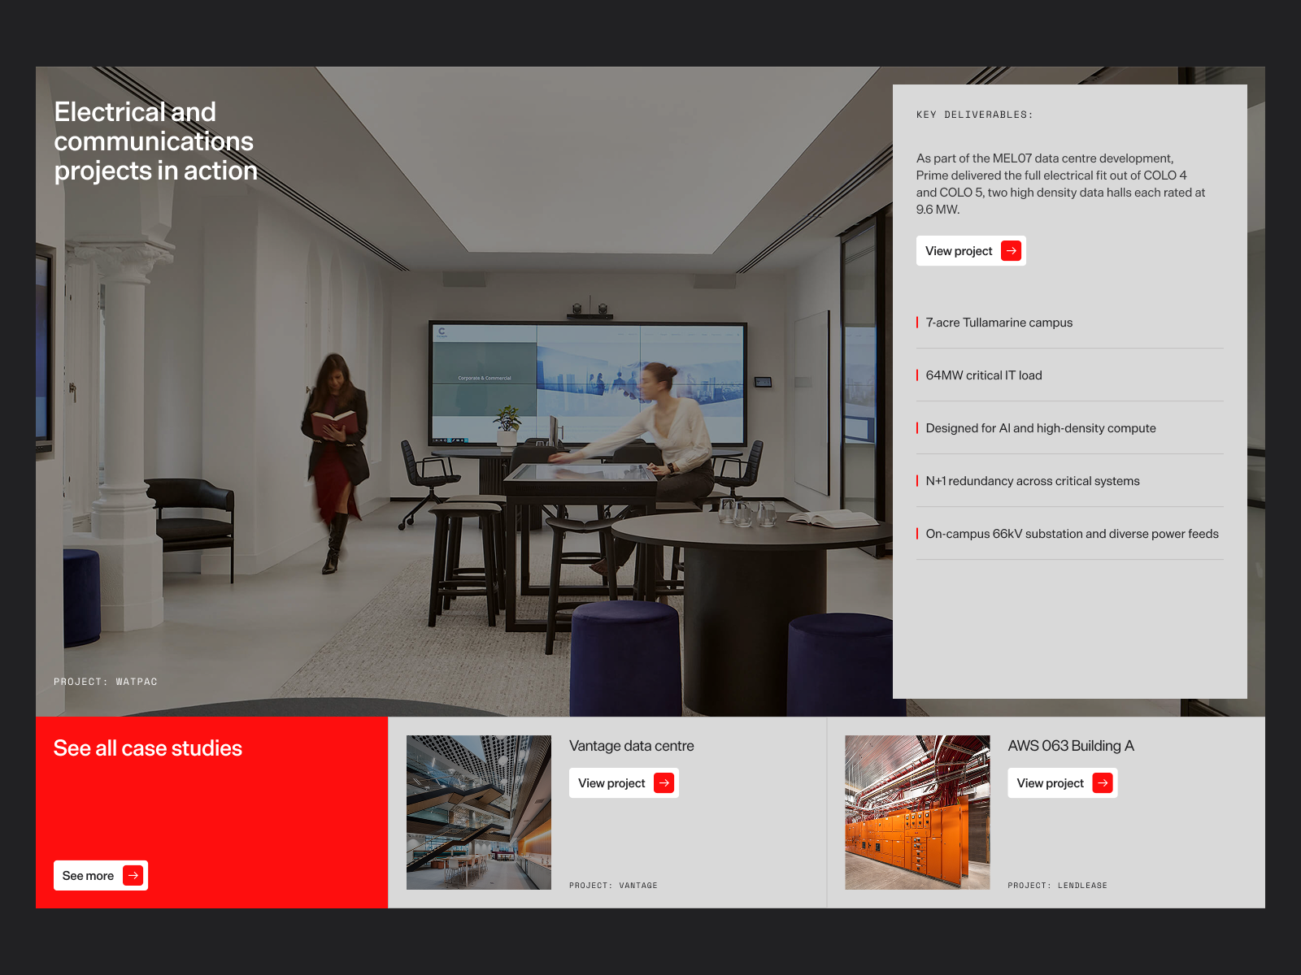Open View project for MEL07 data centre
The image size is (1301, 975).
click(971, 251)
